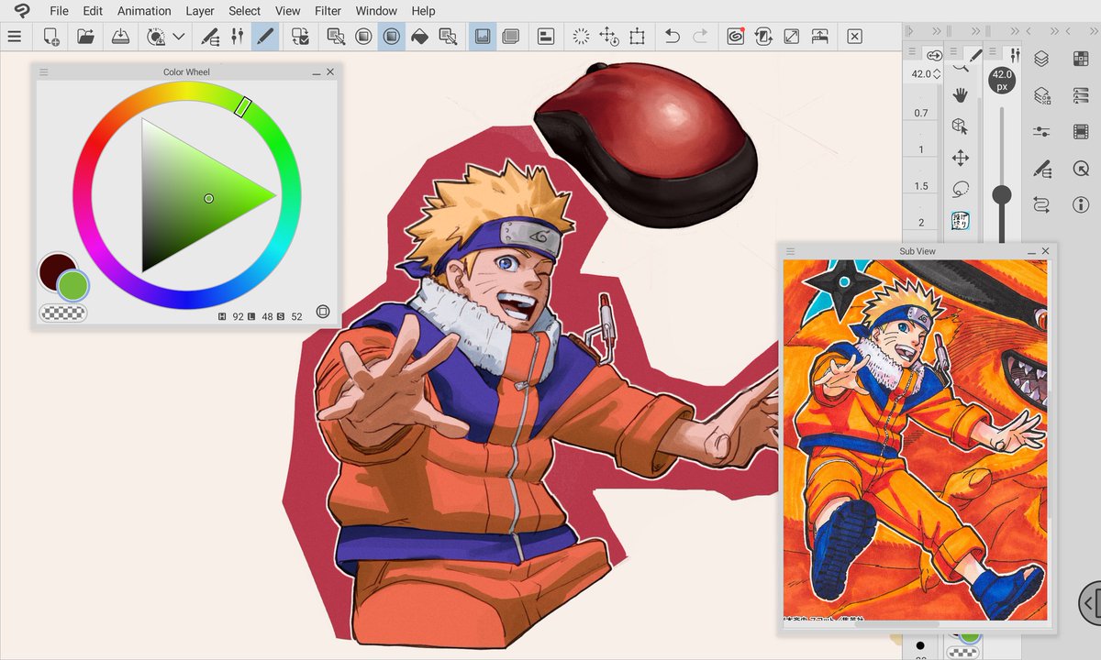Toggle the highlighted pen tool in command bar

point(265,37)
